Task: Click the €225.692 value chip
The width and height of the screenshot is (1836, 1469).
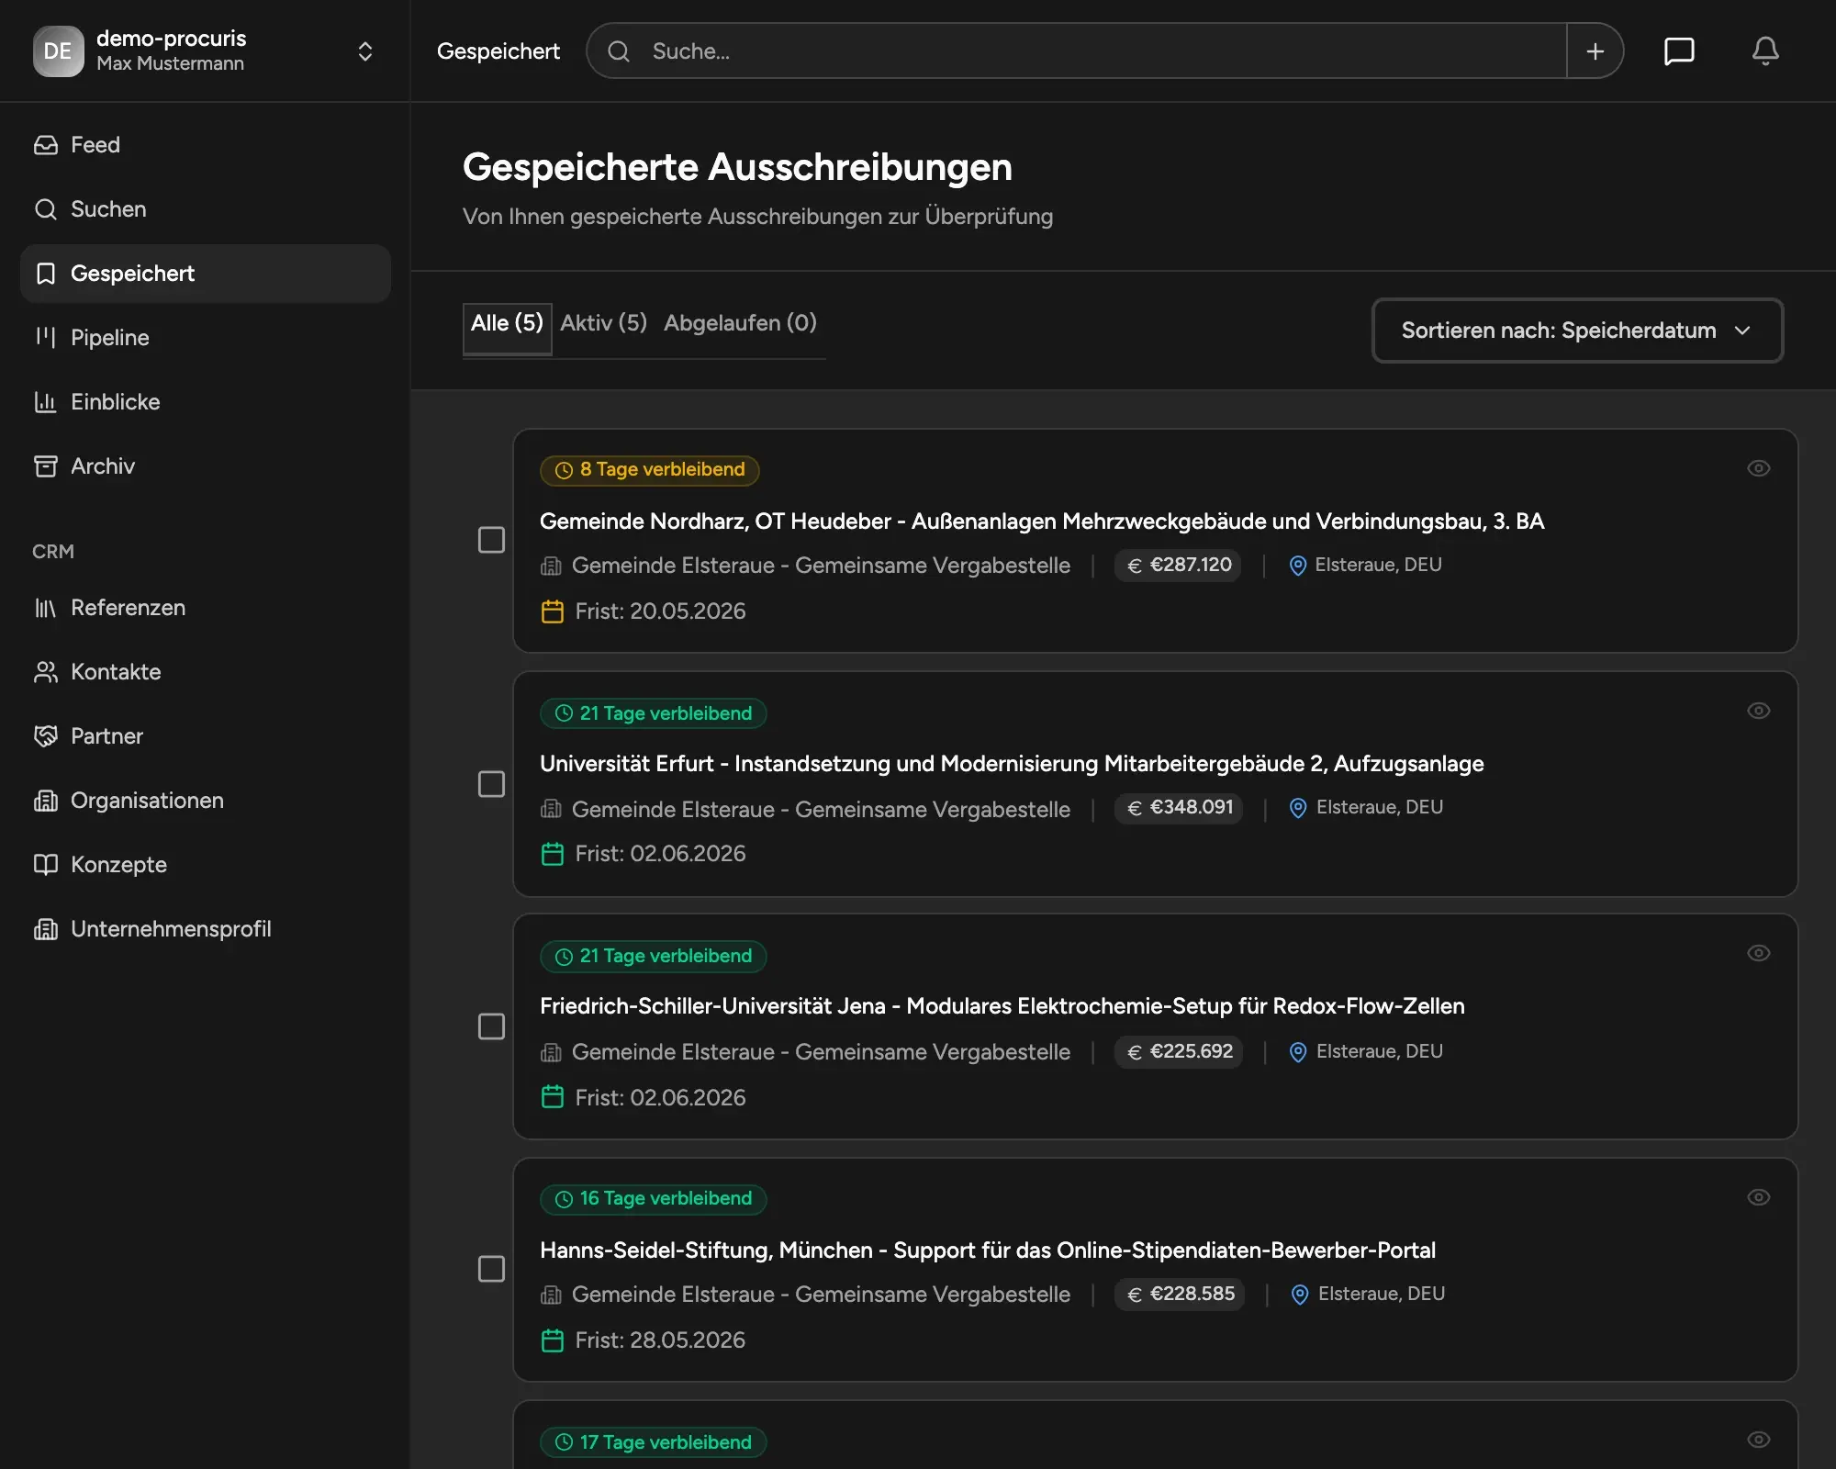Action: point(1180,1052)
